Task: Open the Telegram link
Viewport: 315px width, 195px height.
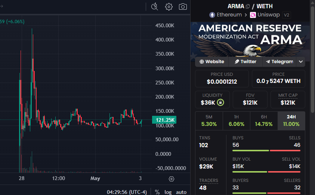Action: click(280, 62)
